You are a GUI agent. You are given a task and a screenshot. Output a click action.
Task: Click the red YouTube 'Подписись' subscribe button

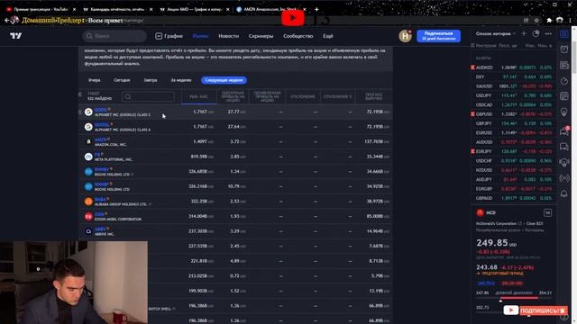pos(536,310)
